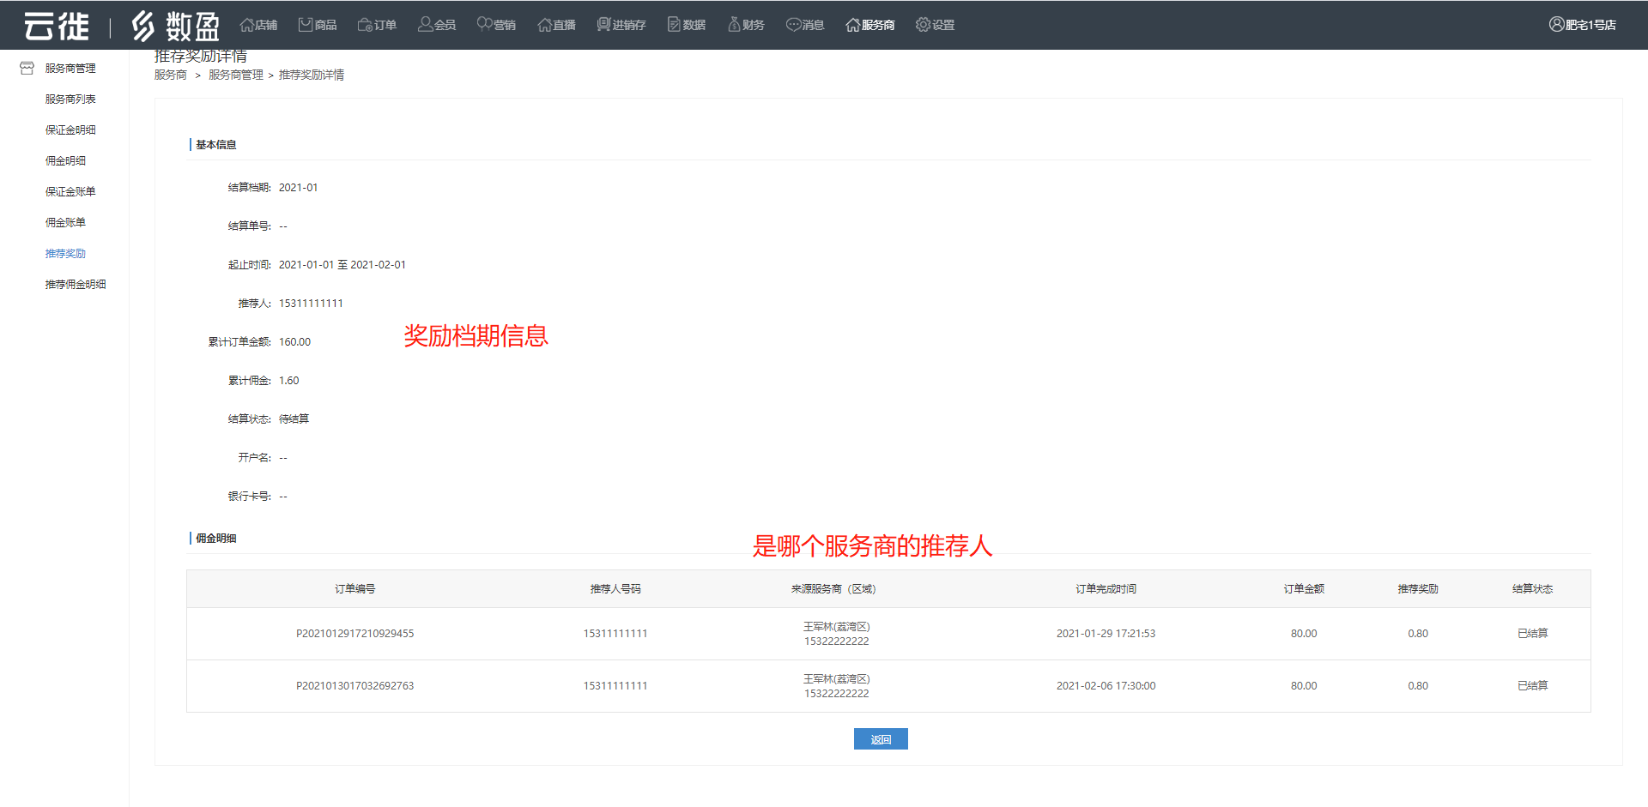The image size is (1648, 807).
Task: Open the 设置 settings gear icon
Action: click(923, 25)
